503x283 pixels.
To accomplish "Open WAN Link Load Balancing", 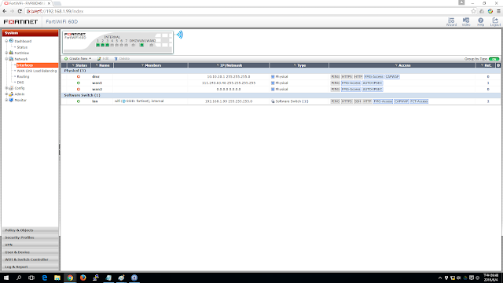I will (x=37, y=71).
